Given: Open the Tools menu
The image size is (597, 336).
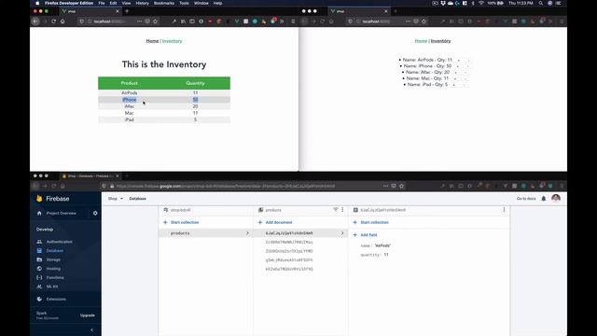Looking at the screenshot, I should [x=184, y=3].
